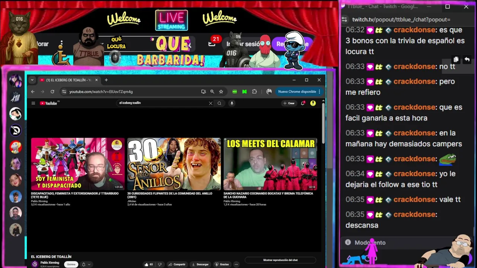This screenshot has width=477, height=268.
Task: Click the LIVE STREAMING neon sign overlay
Action: 171,20
